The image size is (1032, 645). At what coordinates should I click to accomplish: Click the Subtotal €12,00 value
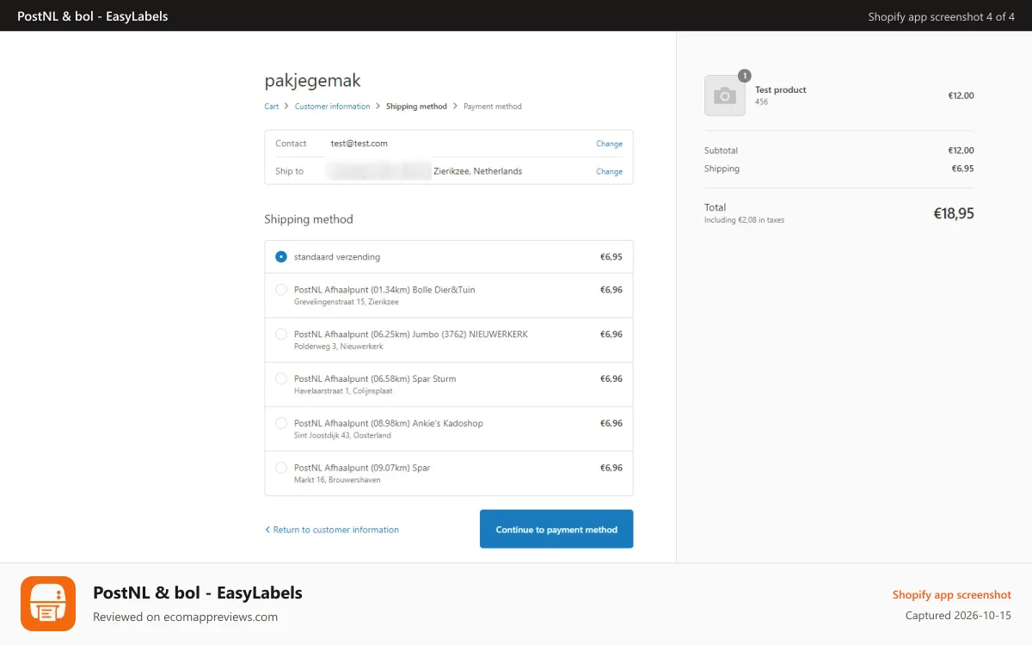[961, 150]
